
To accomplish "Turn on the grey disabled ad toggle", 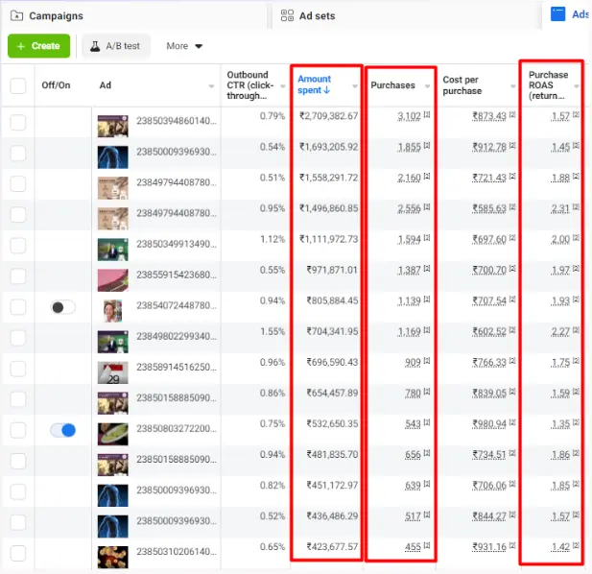I will click(x=62, y=307).
